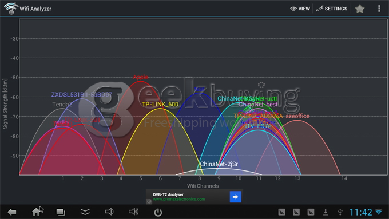Screen dimensions: 389x219
Task: Tap the back arrow navigation button
Action: click(x=11, y=212)
